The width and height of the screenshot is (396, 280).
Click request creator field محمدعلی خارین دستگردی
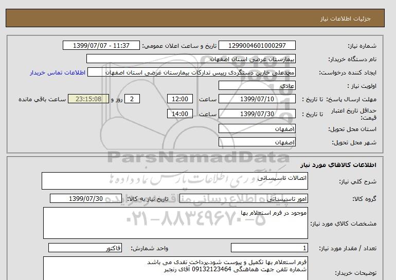(x=191, y=72)
